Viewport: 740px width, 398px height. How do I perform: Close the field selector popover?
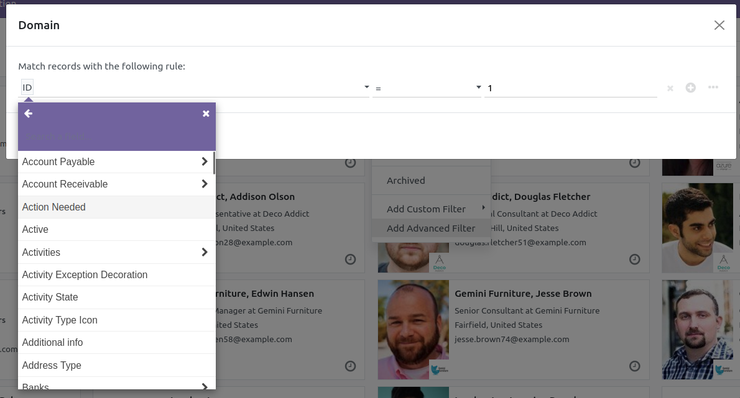click(x=206, y=114)
